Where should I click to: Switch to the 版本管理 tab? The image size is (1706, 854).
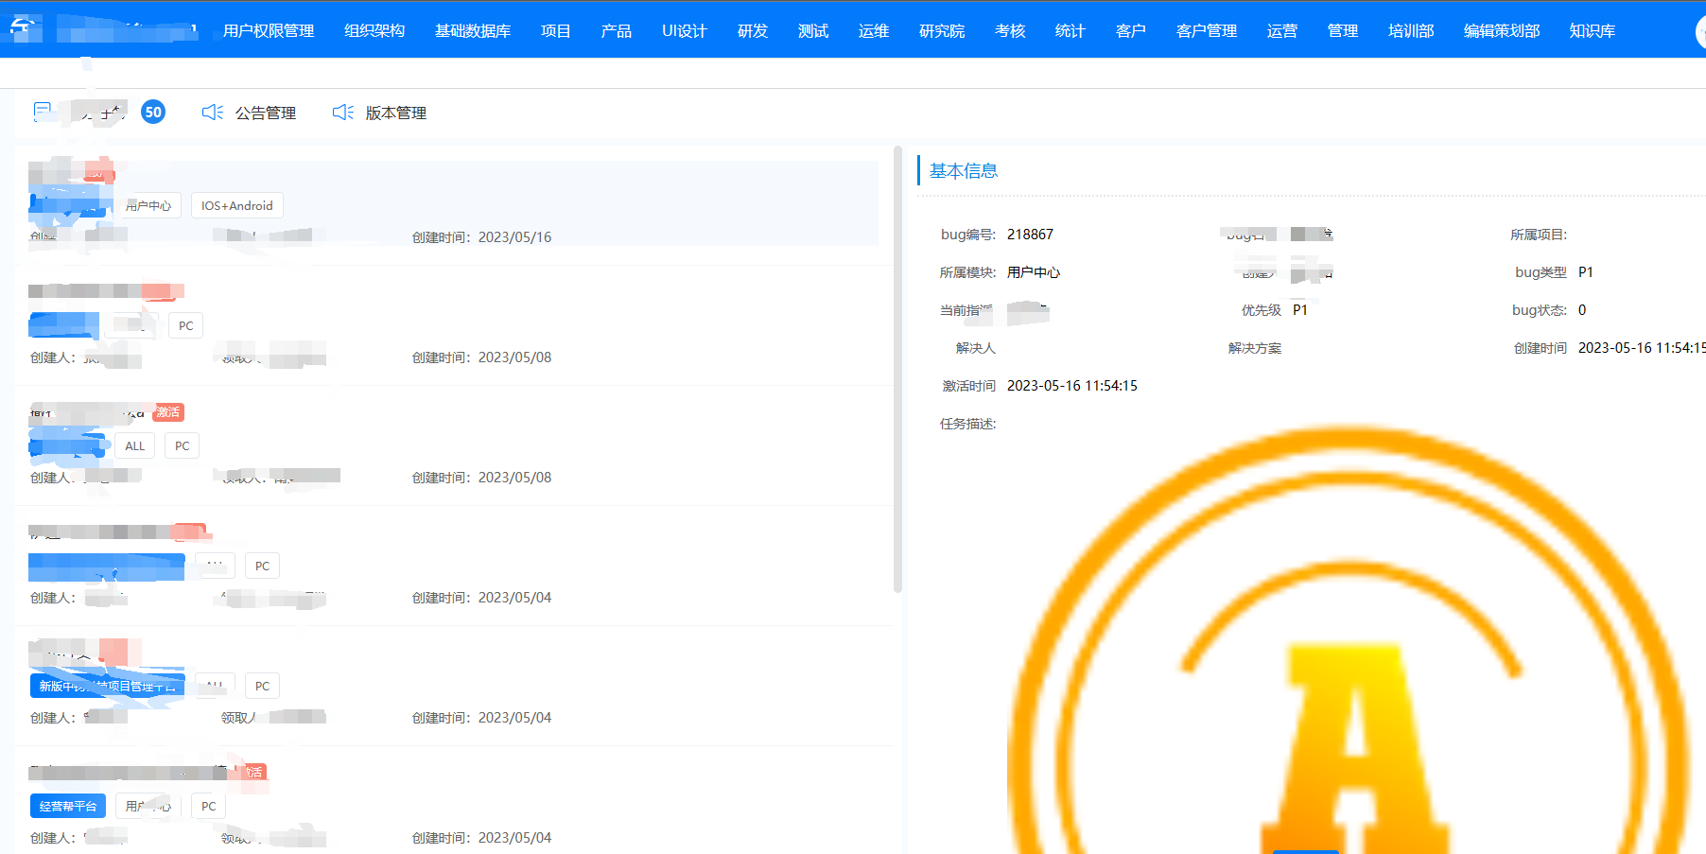pyautogui.click(x=396, y=113)
